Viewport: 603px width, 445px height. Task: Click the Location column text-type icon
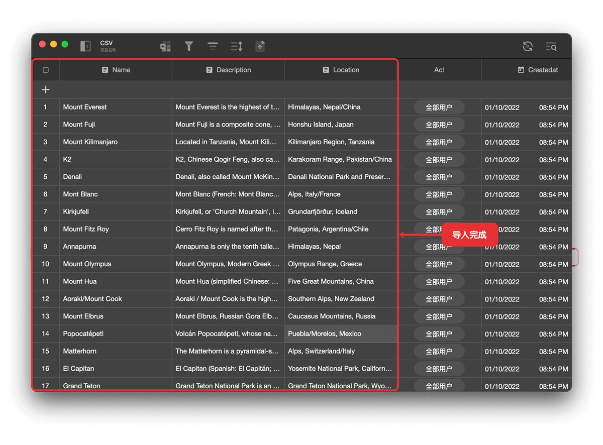coord(326,70)
